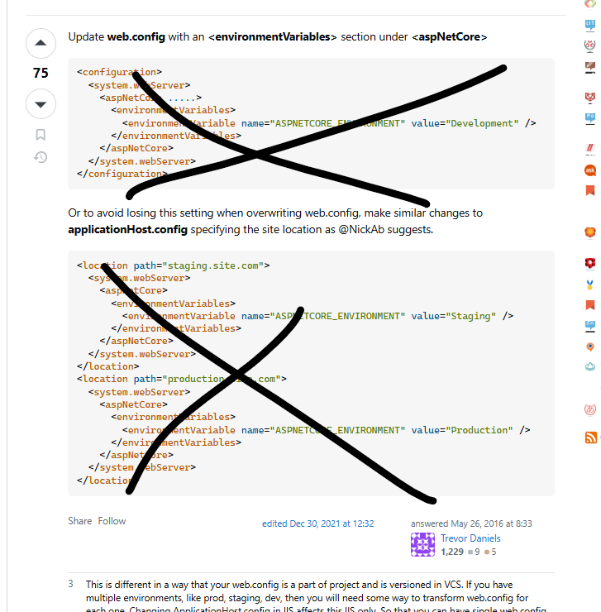Click Trevor Daniels' purple avatar image
601x612 pixels.
(422, 544)
